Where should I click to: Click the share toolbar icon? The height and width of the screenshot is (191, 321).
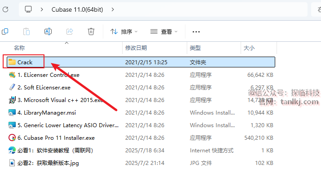click(x=70, y=31)
